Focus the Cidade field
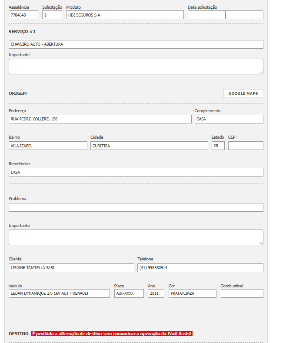Viewport: 286px width, 343px height. coord(149,146)
